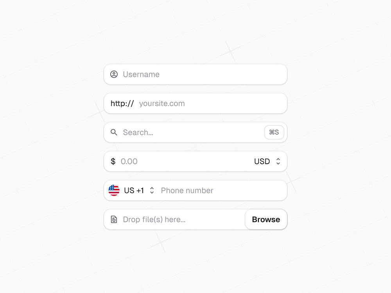The image size is (391, 293).
Task: Click the http:// protocol prefix
Action: click(122, 103)
